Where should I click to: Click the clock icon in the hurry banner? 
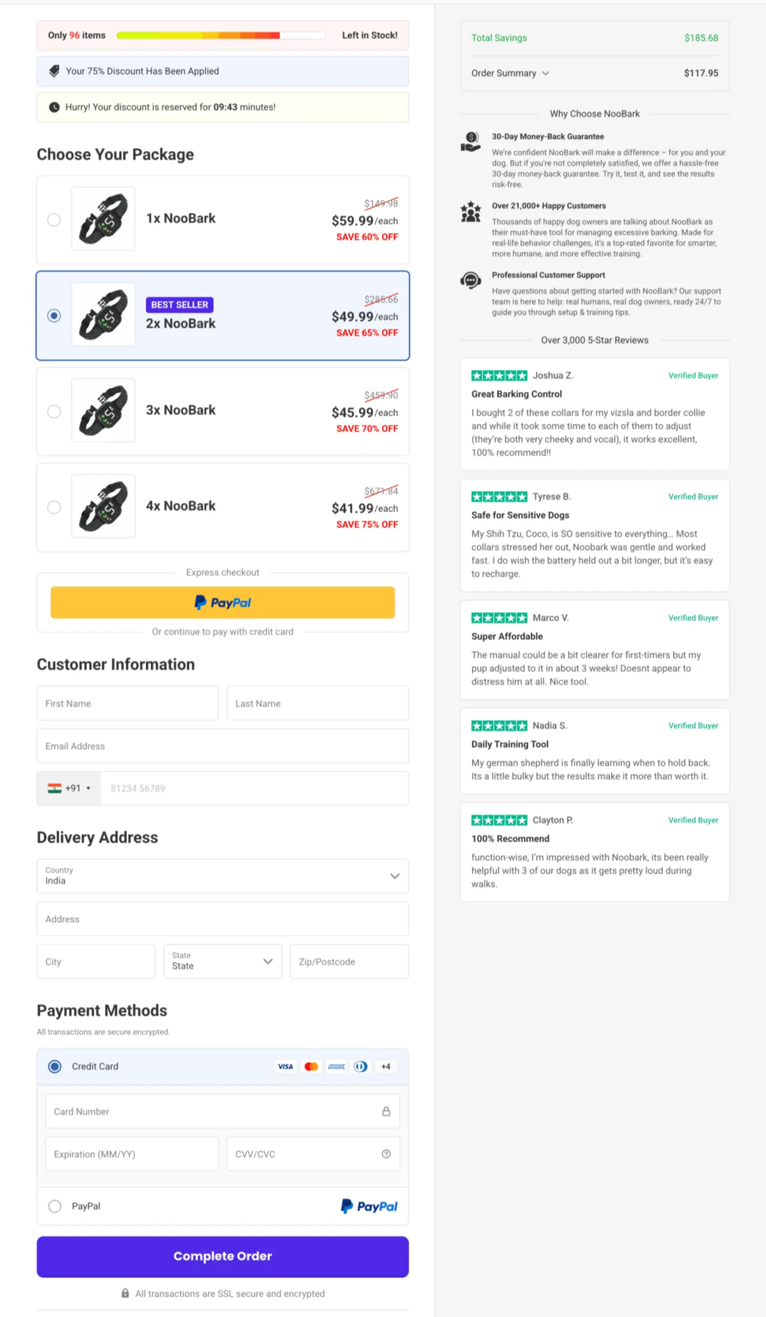coord(54,107)
